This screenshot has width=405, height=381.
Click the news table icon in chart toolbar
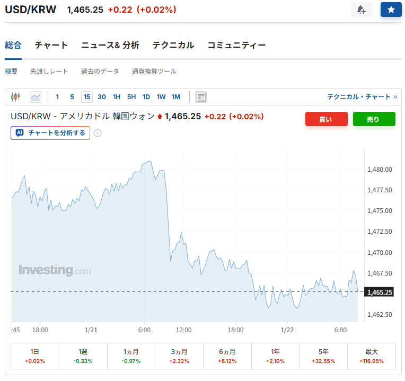coord(201,97)
